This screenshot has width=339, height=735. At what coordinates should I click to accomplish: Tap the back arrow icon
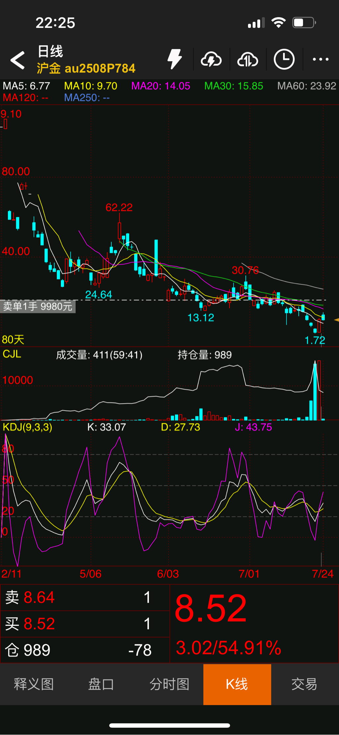click(18, 60)
